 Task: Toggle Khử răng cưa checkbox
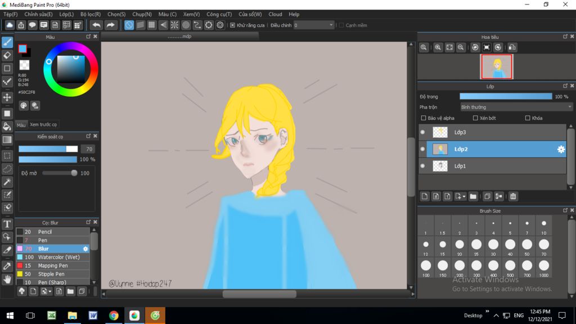point(232,25)
